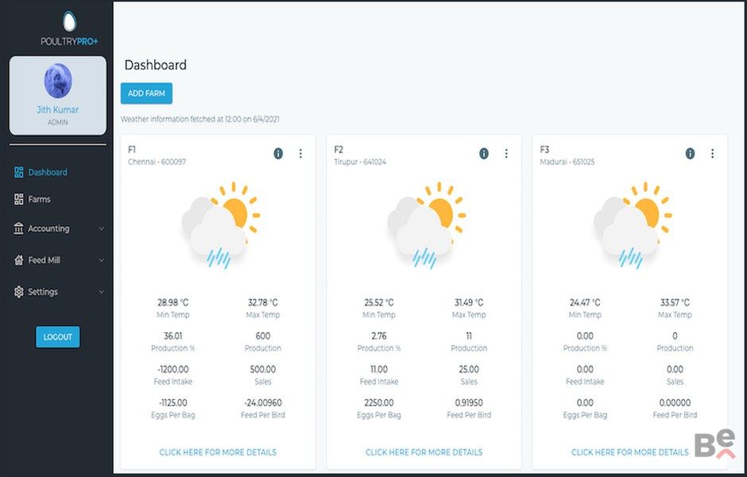Image resolution: width=747 pixels, height=477 pixels.
Task: Open the three-dot menu on F3 card
Action: click(712, 153)
